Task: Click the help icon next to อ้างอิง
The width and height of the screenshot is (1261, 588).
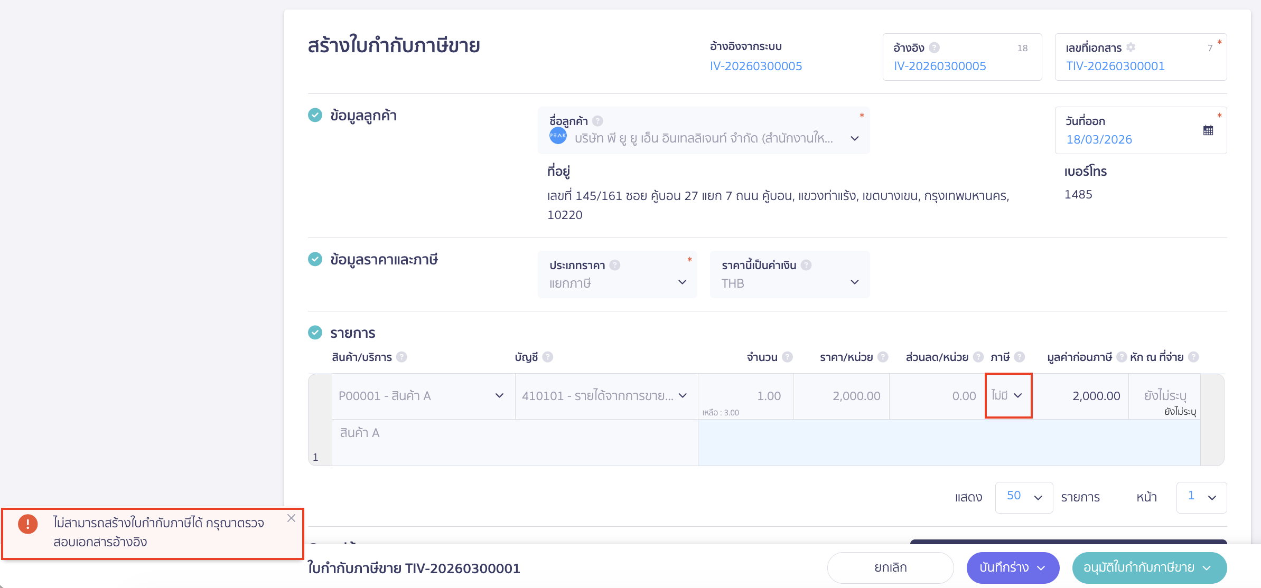Action: click(935, 48)
